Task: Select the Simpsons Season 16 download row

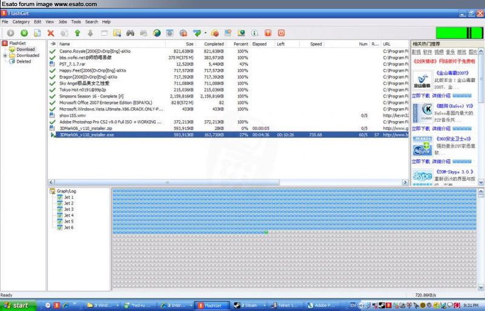Action: (x=229, y=96)
